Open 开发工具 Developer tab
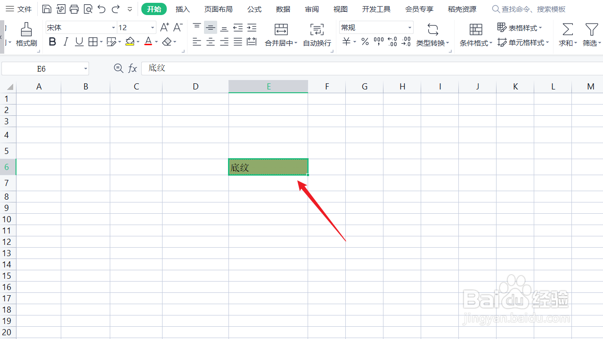603x339 pixels. click(376, 9)
